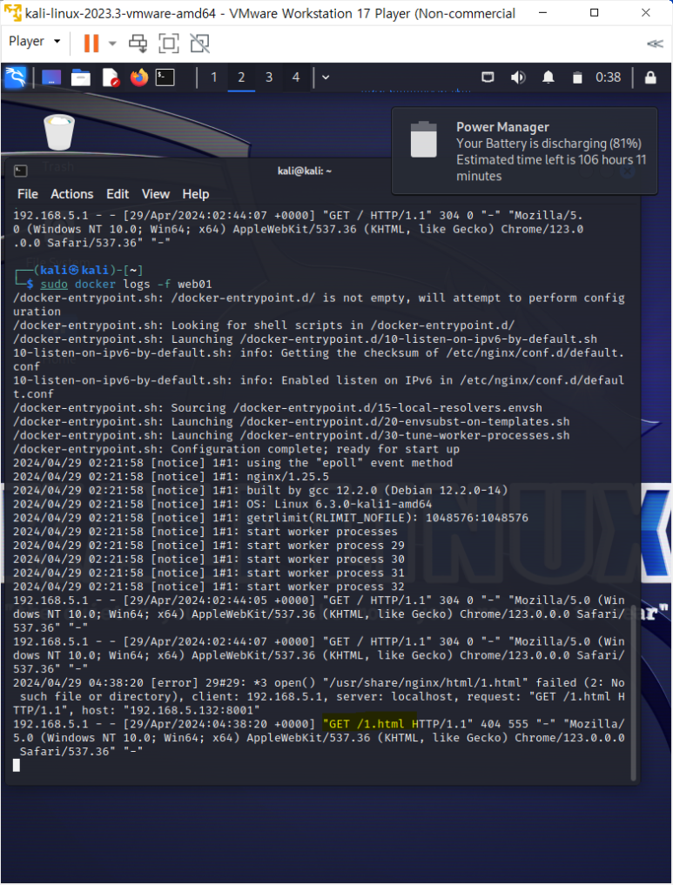Click the show desktop icon in the Kali panel

pyautogui.click(x=50, y=77)
